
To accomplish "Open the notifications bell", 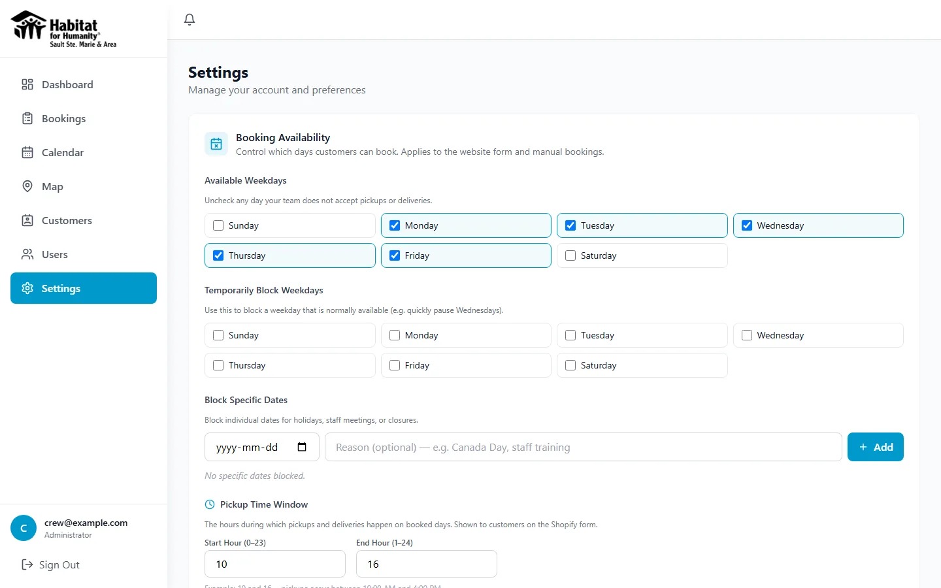I will coord(190,20).
